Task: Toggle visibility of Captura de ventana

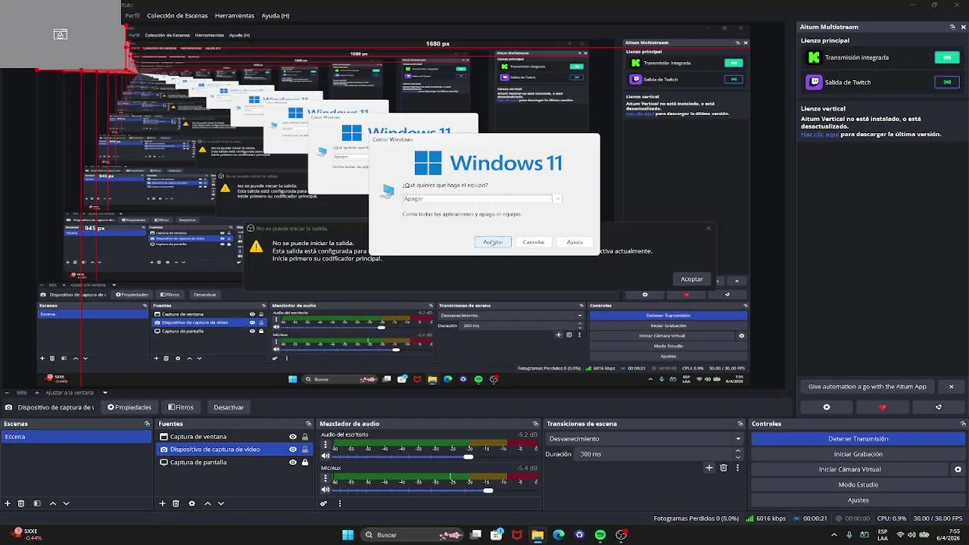Action: tap(293, 437)
